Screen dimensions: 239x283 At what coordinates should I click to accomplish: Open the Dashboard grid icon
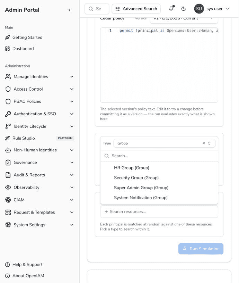[x=7, y=49]
